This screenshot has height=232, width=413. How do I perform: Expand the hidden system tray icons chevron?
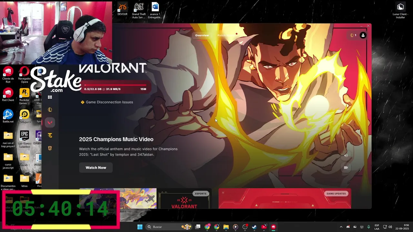tap(341, 227)
